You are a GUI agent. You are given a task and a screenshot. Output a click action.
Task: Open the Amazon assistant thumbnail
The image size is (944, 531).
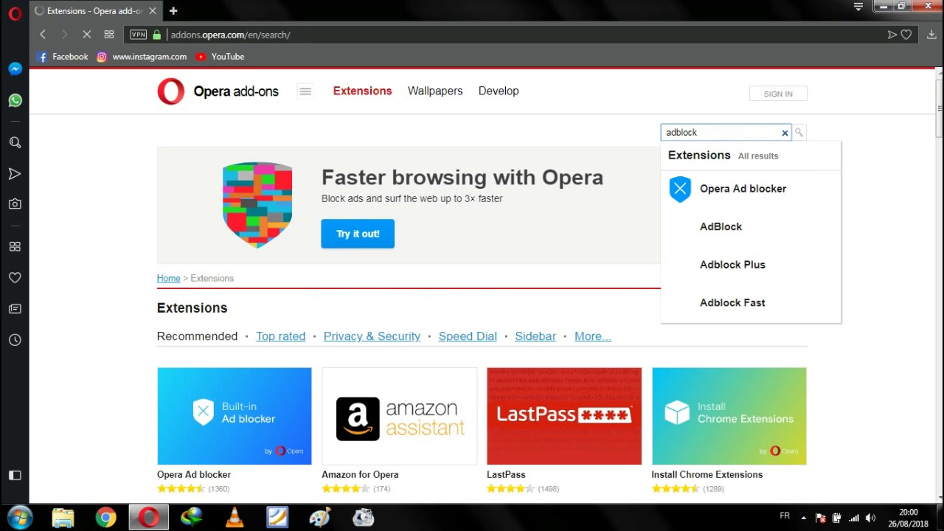tap(400, 416)
